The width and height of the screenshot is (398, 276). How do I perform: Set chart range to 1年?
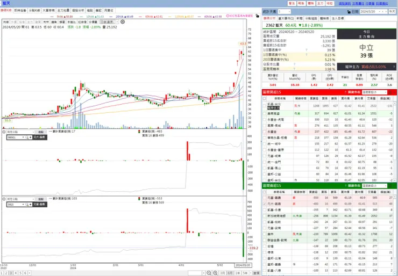(x=238, y=273)
